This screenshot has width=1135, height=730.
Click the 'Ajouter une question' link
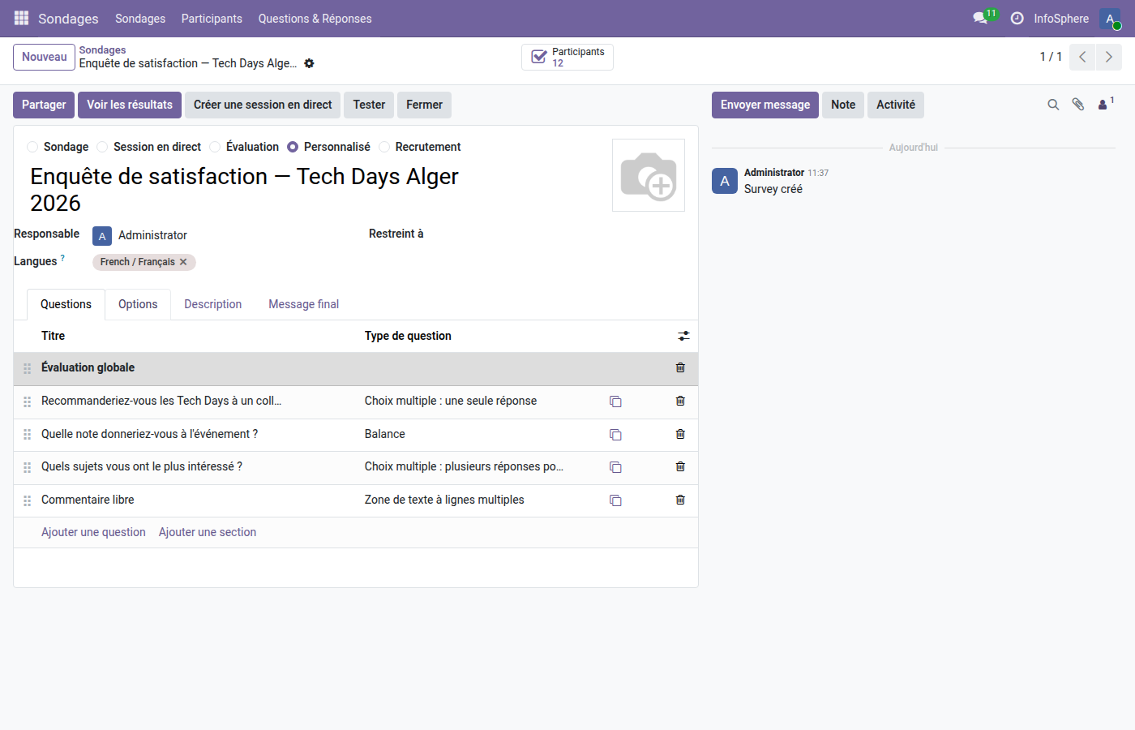point(93,532)
